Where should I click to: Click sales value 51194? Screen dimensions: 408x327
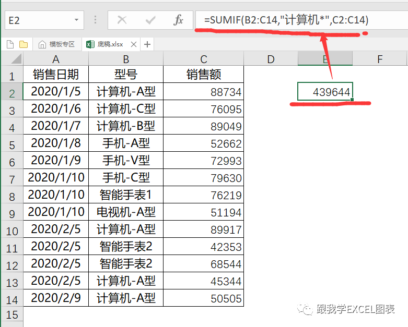coord(204,212)
